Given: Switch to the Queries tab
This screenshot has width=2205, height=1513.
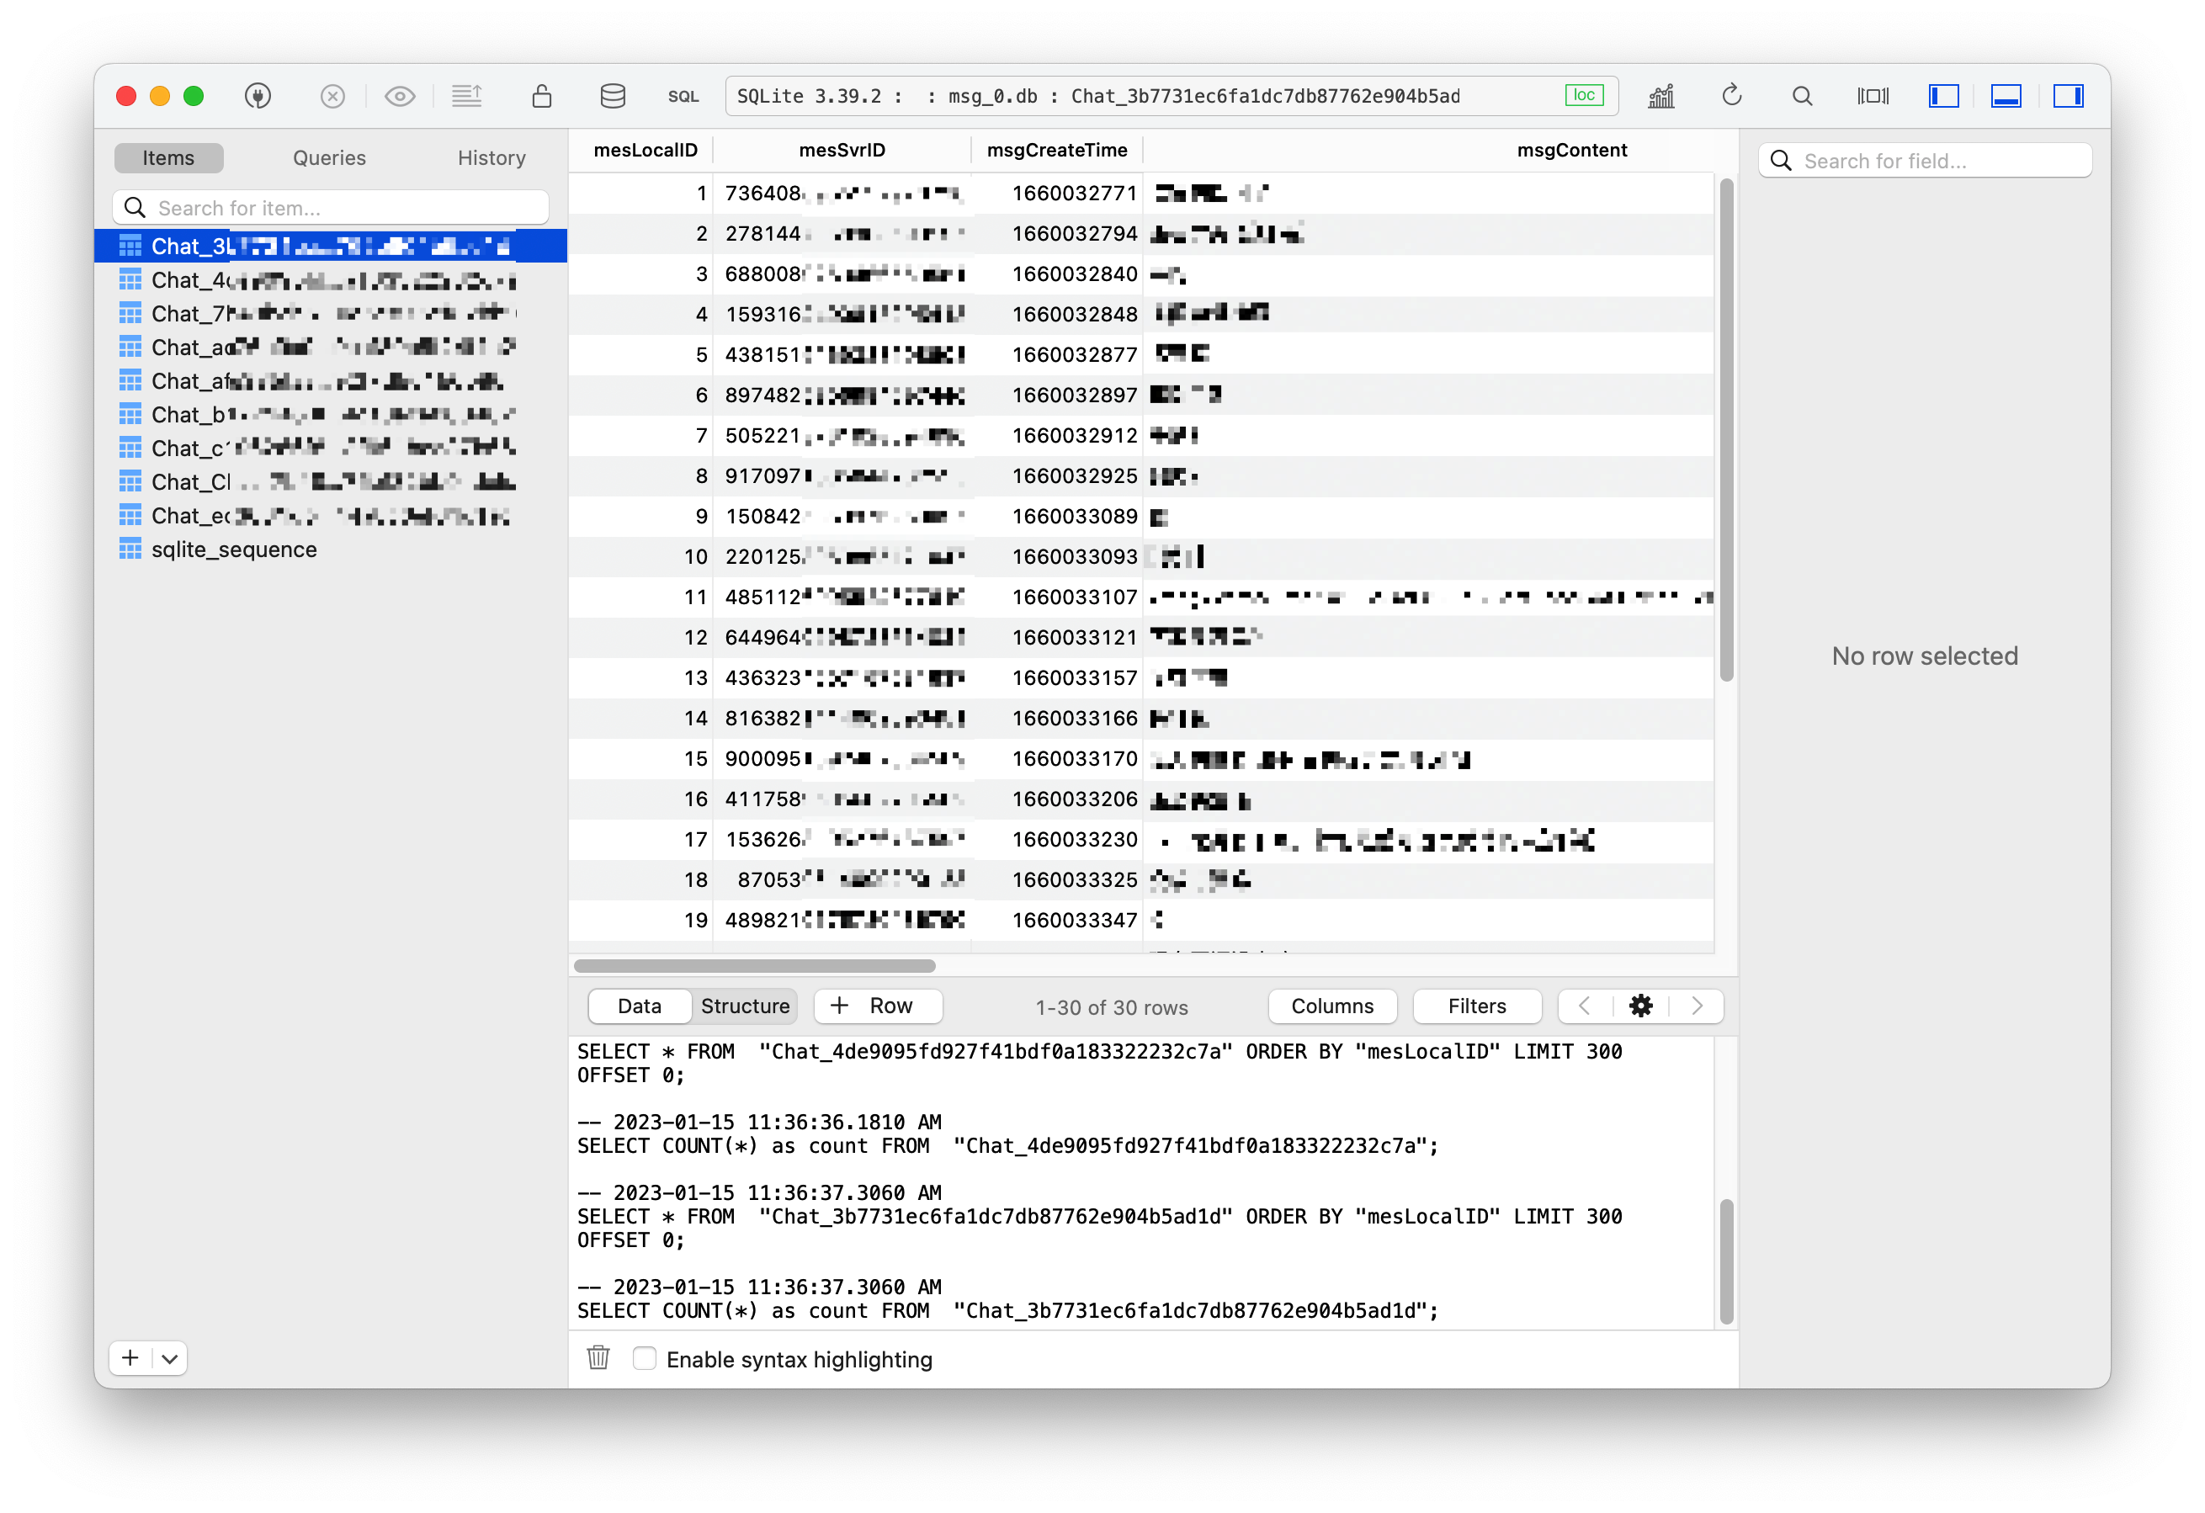Looking at the screenshot, I should 328,157.
